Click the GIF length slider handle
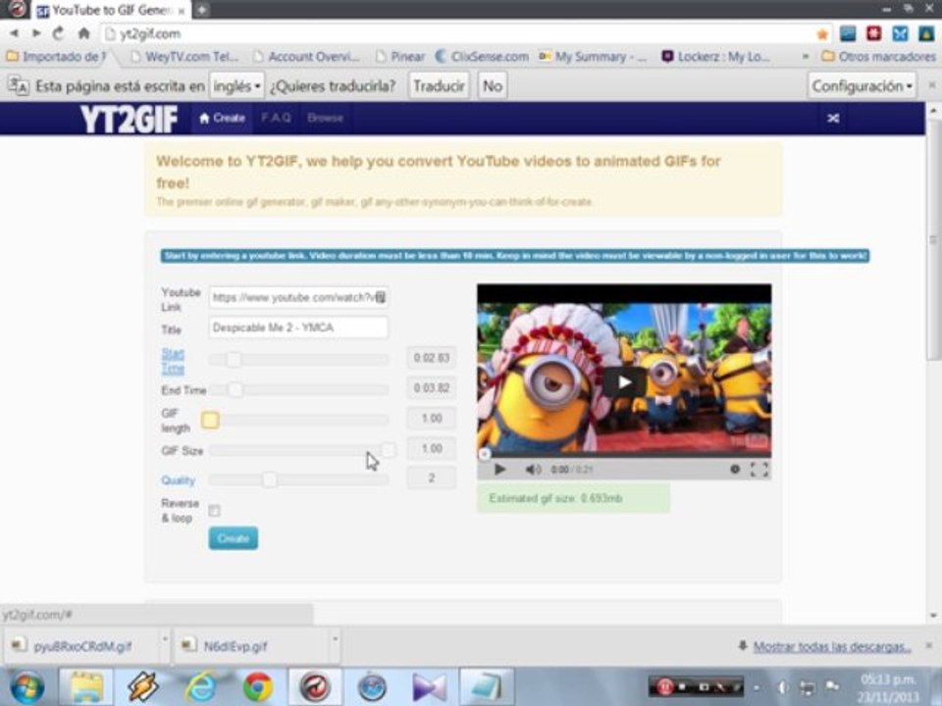Image resolution: width=942 pixels, height=706 pixels. click(210, 420)
